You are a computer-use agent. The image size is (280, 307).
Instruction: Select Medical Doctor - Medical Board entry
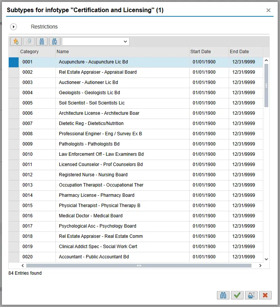tap(90, 216)
